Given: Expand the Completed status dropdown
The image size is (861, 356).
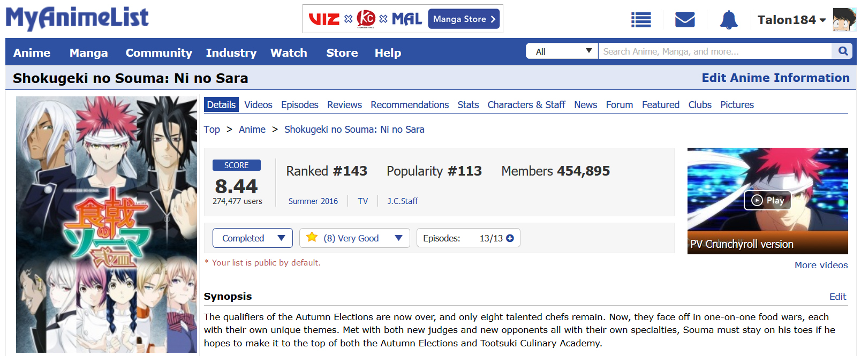Looking at the screenshot, I should (253, 238).
